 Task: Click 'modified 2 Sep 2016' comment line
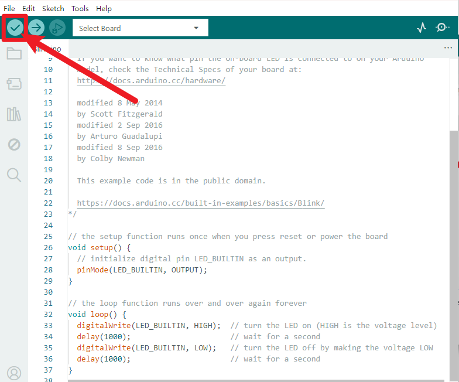click(119, 125)
